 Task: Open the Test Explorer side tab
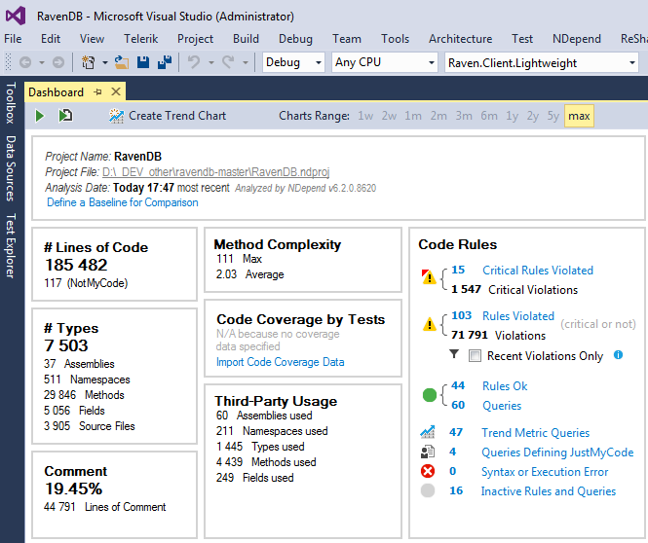coord(11,246)
